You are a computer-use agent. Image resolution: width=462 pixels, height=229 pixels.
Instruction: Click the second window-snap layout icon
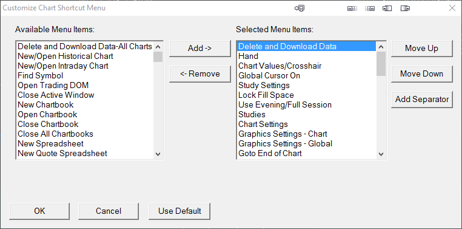point(370,9)
